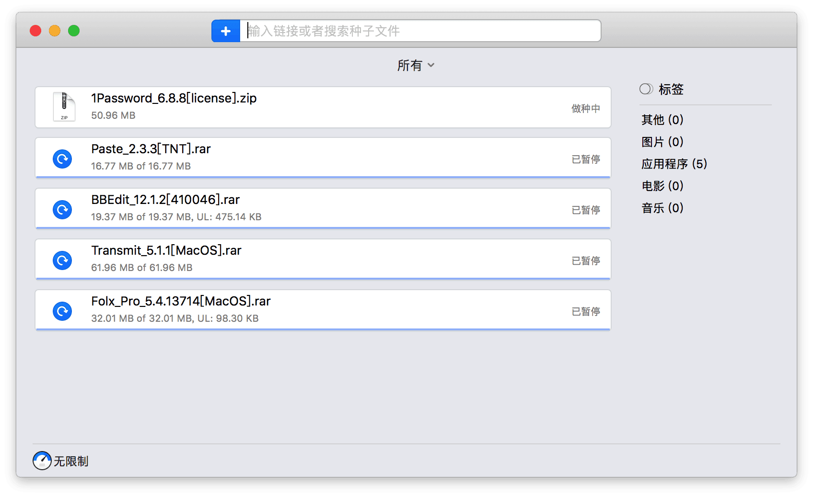Image resolution: width=813 pixels, height=497 pixels.
Task: Select file name Folx_Pro_5.4.13714[MacOS].rar
Action: [x=181, y=301]
